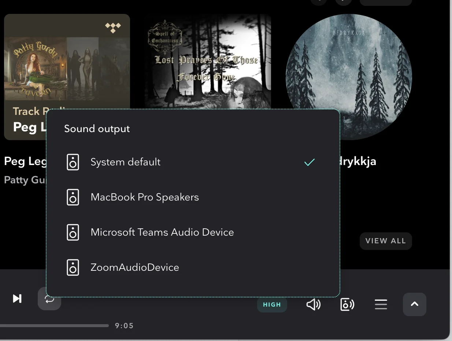Open the play queue list icon

(381, 304)
